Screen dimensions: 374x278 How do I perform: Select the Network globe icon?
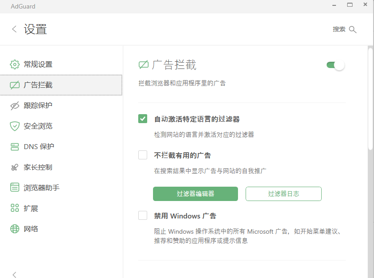(14, 229)
